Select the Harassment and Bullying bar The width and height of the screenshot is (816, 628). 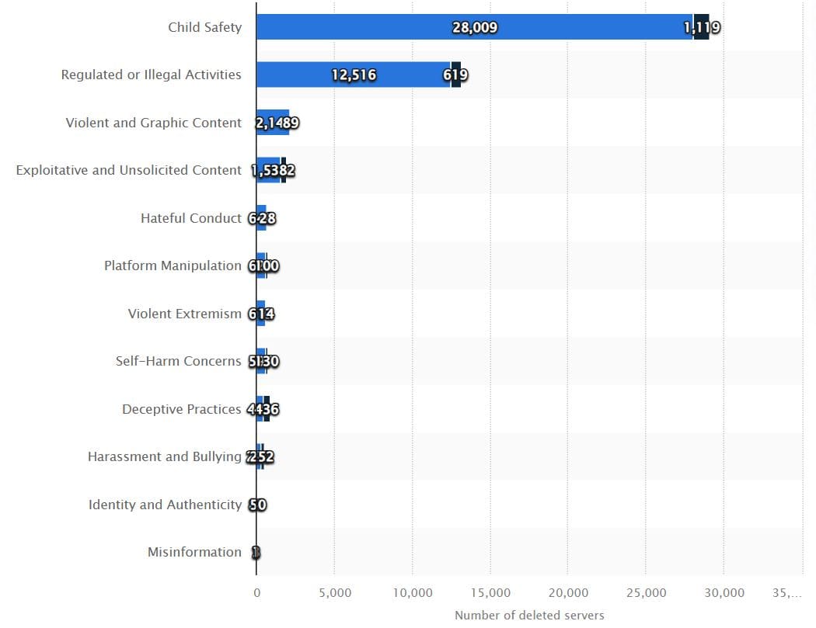pos(259,456)
